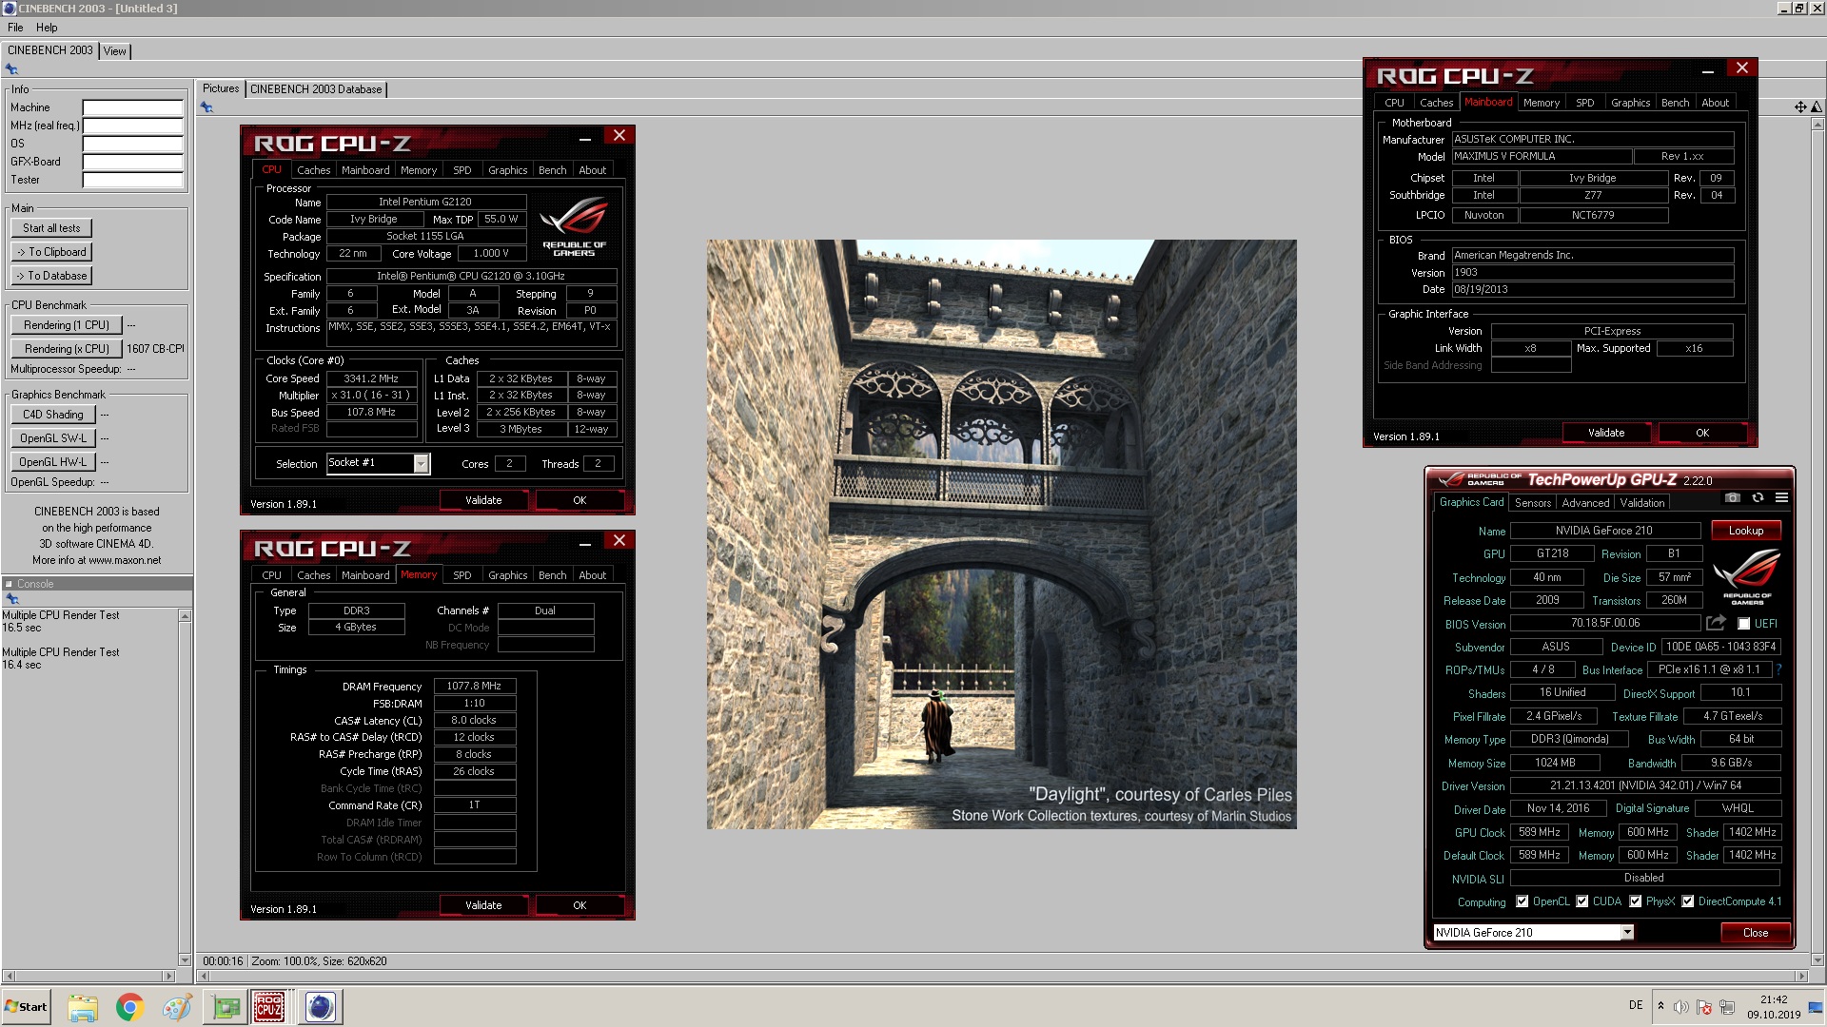Viewport: 1827px width, 1027px height.
Task: Open Action Center flag tray icon
Action: 1704,1007
